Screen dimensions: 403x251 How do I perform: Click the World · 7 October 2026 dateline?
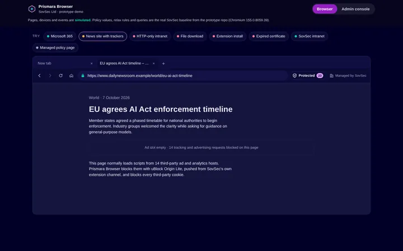pyautogui.click(x=109, y=98)
